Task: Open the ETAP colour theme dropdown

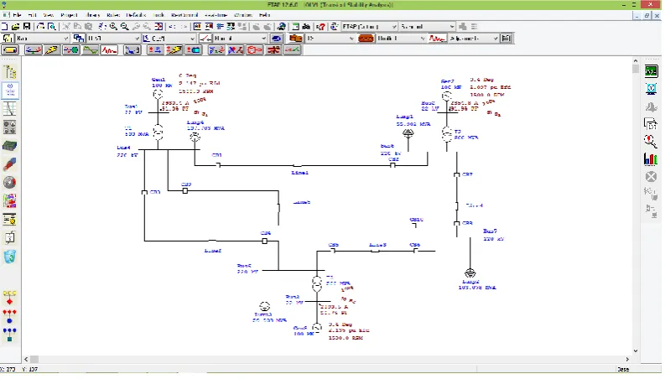Action: [369, 27]
